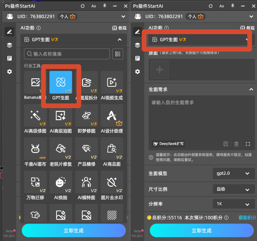Open the 分辨率 1K dropdown
The height and width of the screenshot is (241, 257).
tap(234, 204)
